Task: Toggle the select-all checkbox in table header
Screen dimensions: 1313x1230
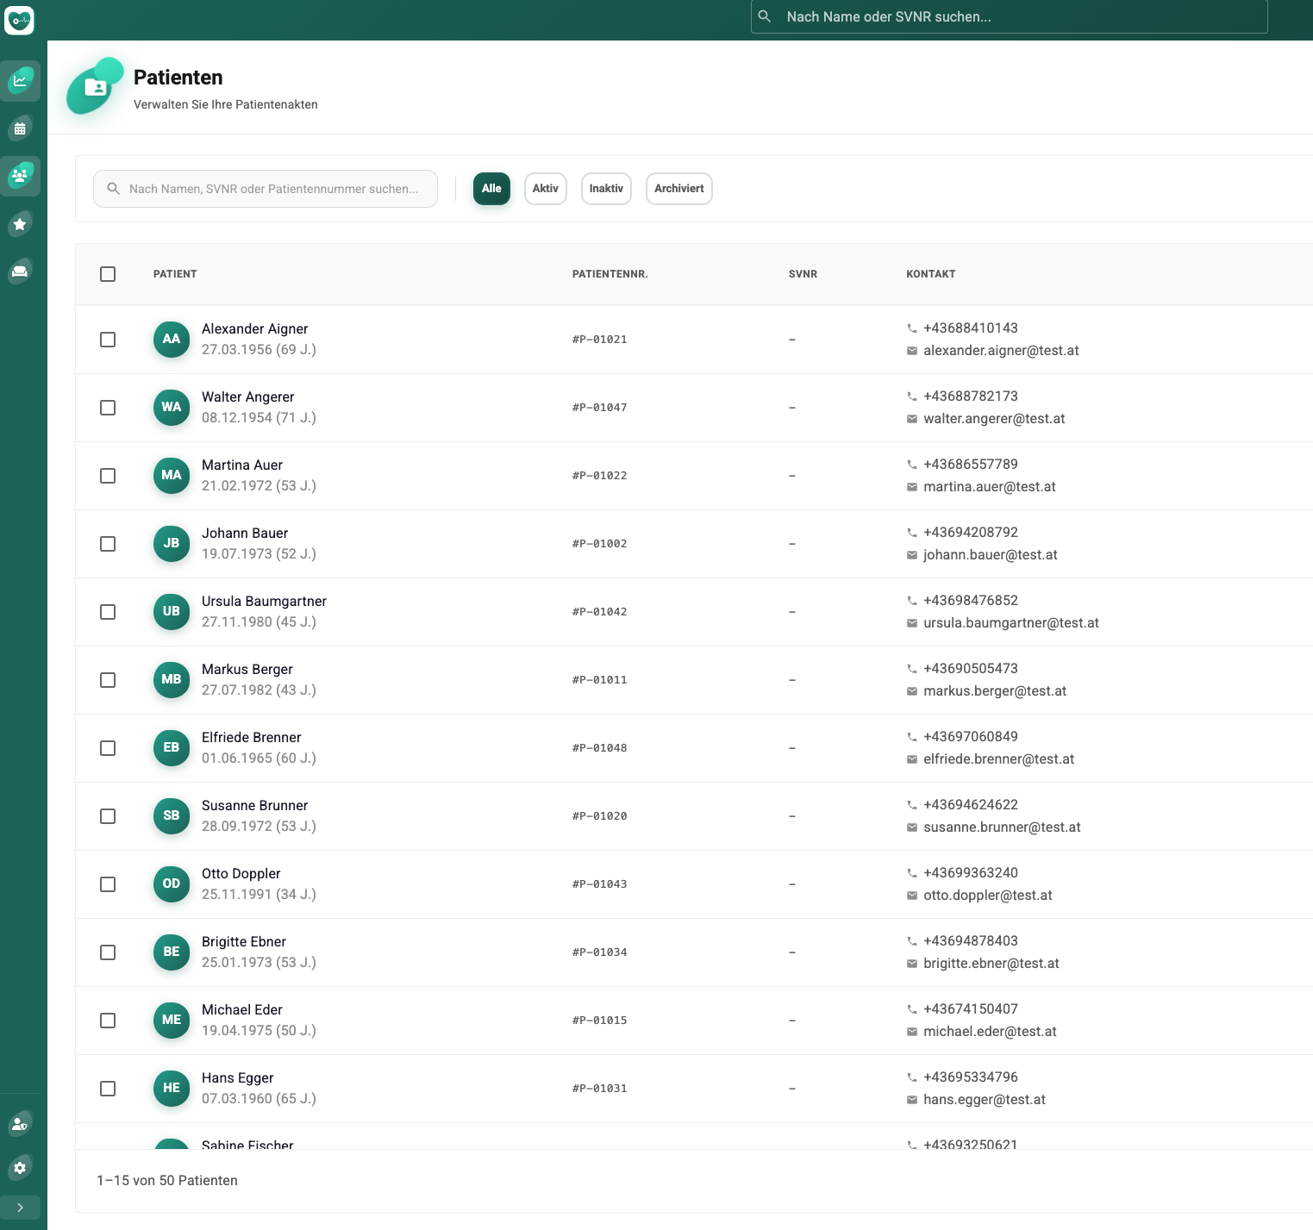Action: point(108,274)
